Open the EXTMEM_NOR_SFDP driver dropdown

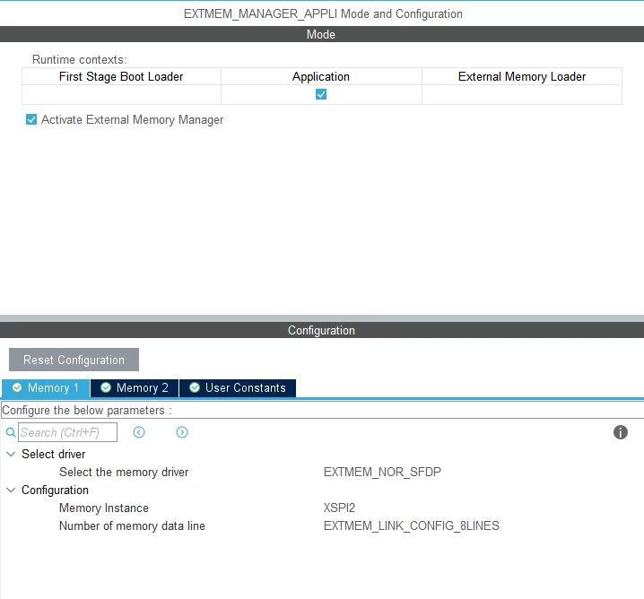click(382, 473)
